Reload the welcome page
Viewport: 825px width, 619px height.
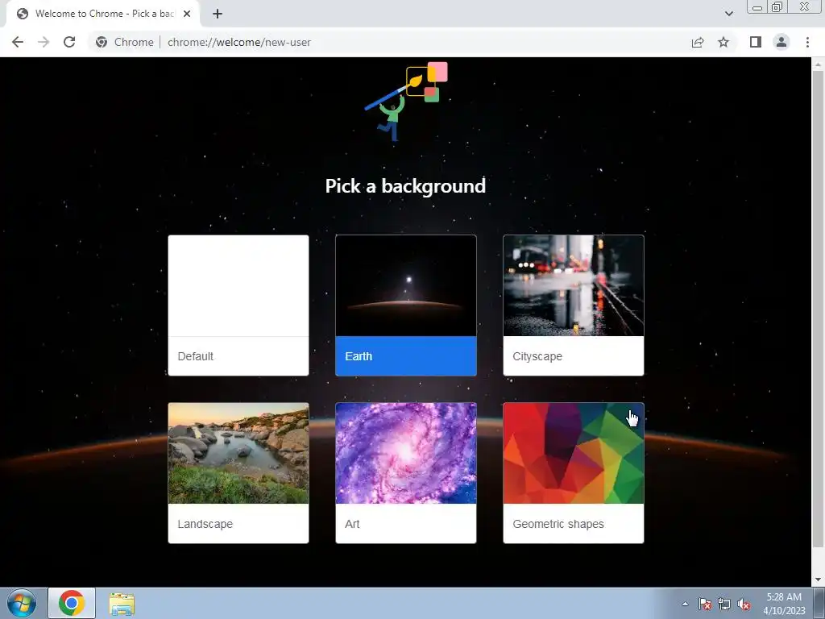pyautogui.click(x=69, y=42)
